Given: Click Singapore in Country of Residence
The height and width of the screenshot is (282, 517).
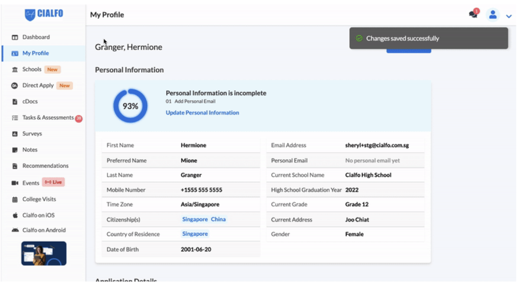Looking at the screenshot, I should 195,234.
